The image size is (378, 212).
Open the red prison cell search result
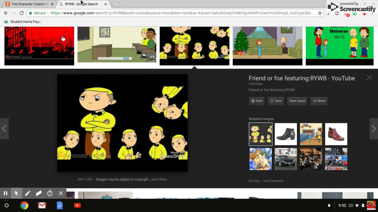click(39, 46)
